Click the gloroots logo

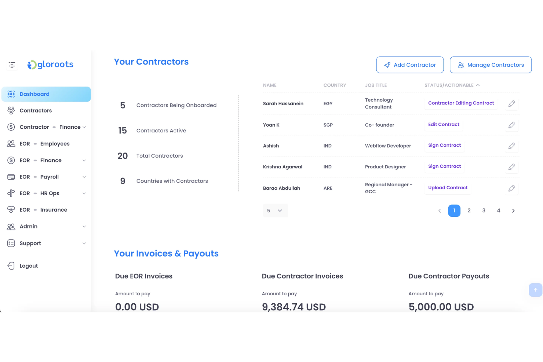51,65
